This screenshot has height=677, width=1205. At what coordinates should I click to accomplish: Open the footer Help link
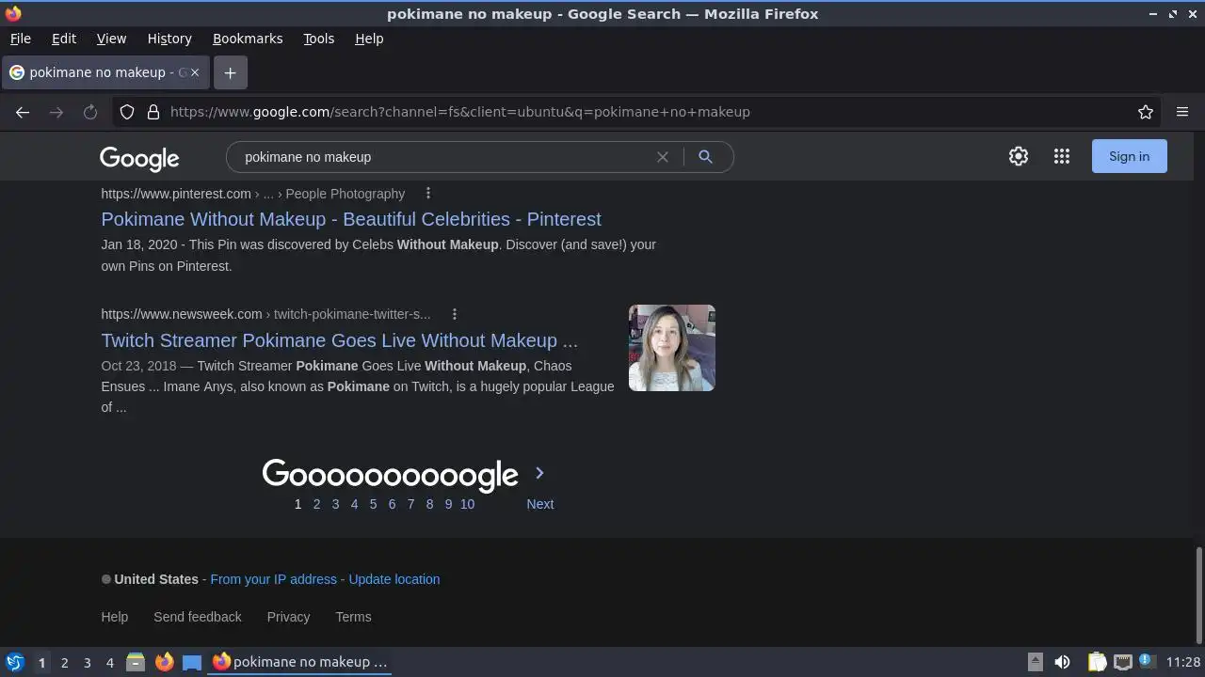pos(115,617)
